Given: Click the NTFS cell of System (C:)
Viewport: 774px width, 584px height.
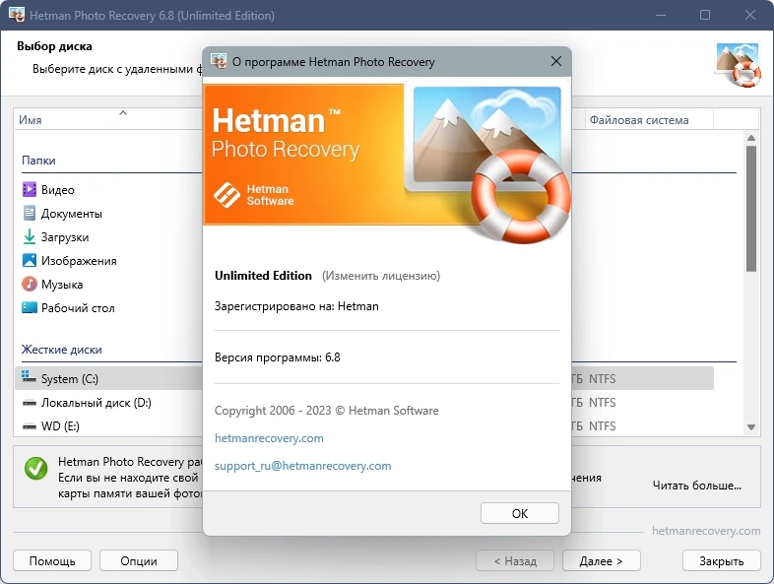Looking at the screenshot, I should [603, 378].
